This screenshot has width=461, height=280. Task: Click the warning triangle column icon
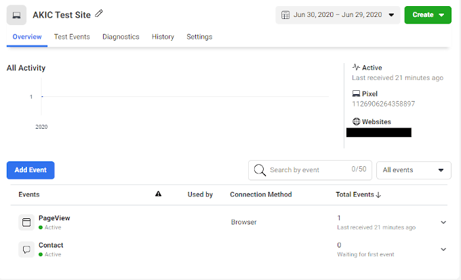coord(159,195)
